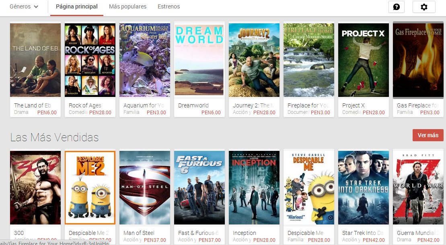Open the Steve Carell Despicable Me poster
The width and height of the screenshot is (446, 245).
[308, 187]
